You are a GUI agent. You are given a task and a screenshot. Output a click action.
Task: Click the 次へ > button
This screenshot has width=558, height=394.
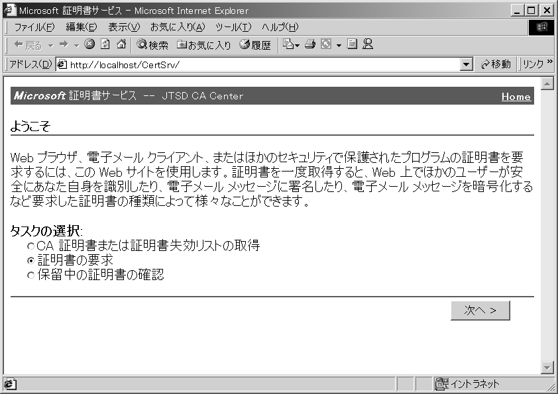click(x=480, y=311)
